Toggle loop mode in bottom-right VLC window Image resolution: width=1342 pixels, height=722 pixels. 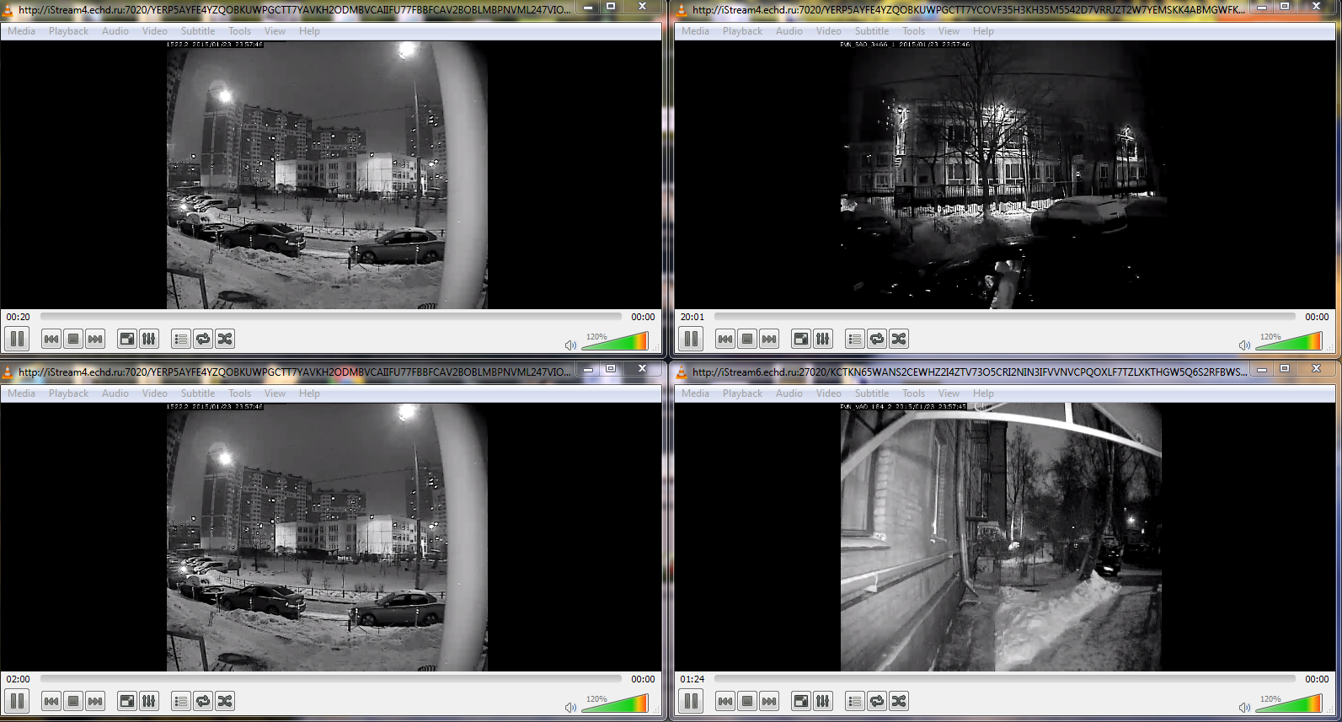877,701
